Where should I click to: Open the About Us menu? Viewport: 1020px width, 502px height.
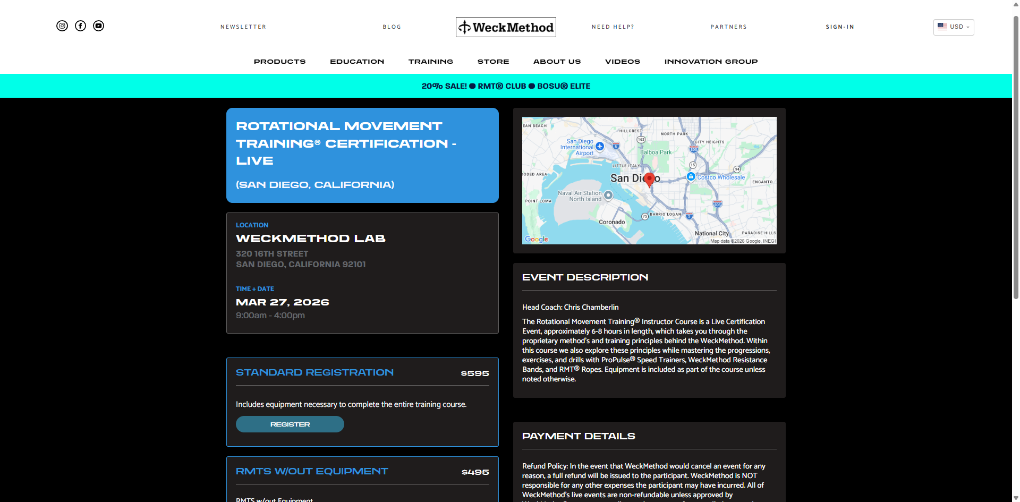pos(557,62)
